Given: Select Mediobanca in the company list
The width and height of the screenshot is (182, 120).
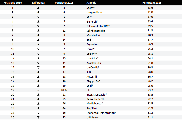Looking at the screenshot, I should 95,104.
